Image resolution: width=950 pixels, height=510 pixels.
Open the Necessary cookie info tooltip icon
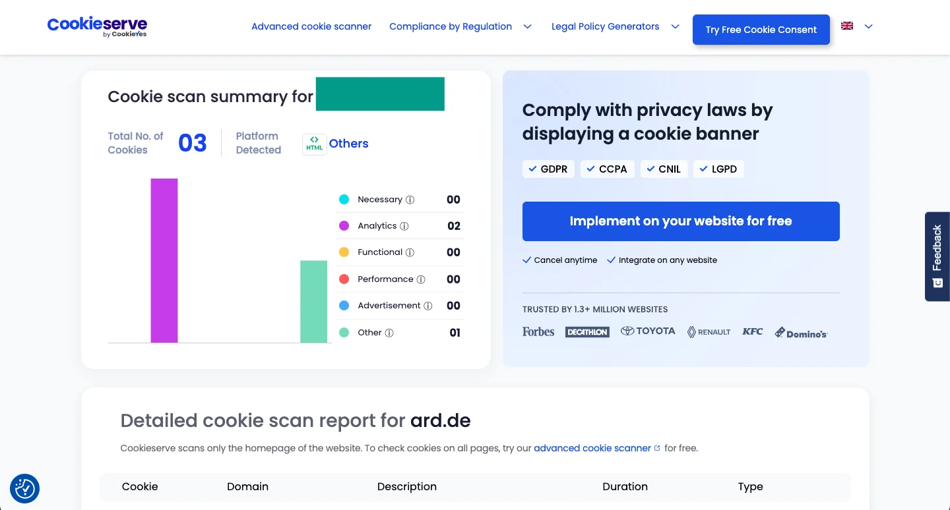(410, 199)
